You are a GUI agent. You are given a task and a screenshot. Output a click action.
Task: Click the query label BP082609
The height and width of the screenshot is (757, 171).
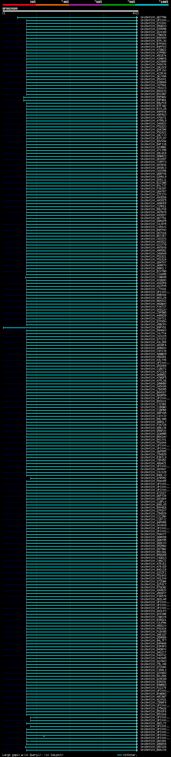click(x=10, y=9)
